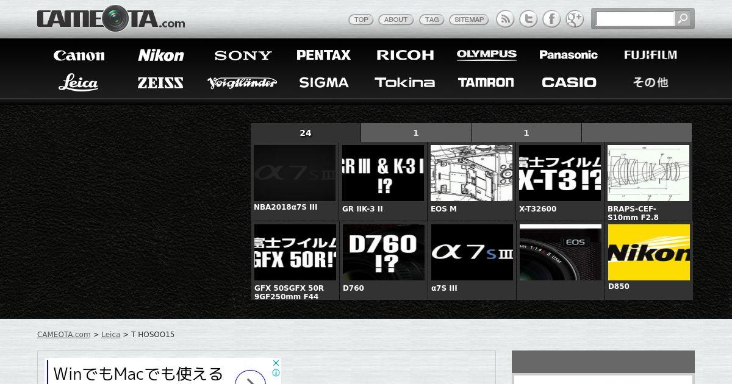The image size is (732, 384).
Task: Open the bright α7S III thumbnail
Action: point(472,252)
